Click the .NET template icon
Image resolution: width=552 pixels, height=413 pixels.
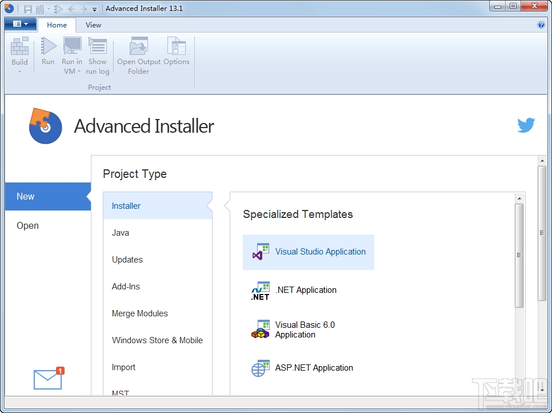[261, 291]
